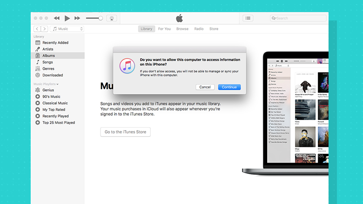Open the Music media type dropdown
The height and width of the screenshot is (204, 363).
(67, 29)
